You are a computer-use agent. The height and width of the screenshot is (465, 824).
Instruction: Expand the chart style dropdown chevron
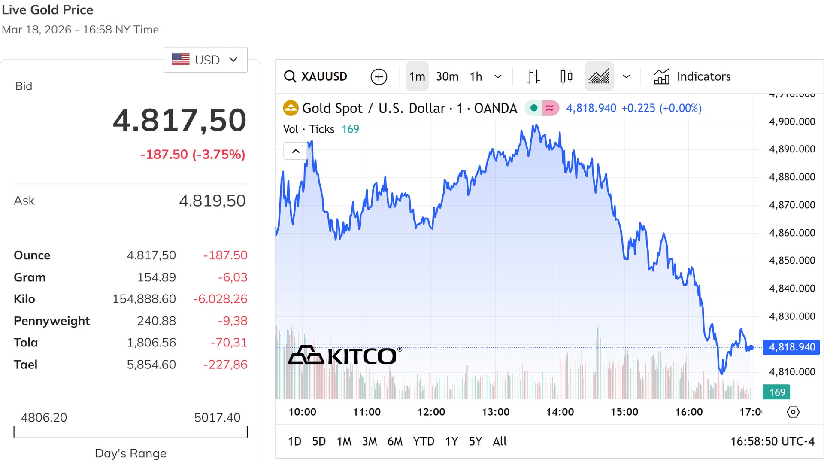[x=626, y=76]
